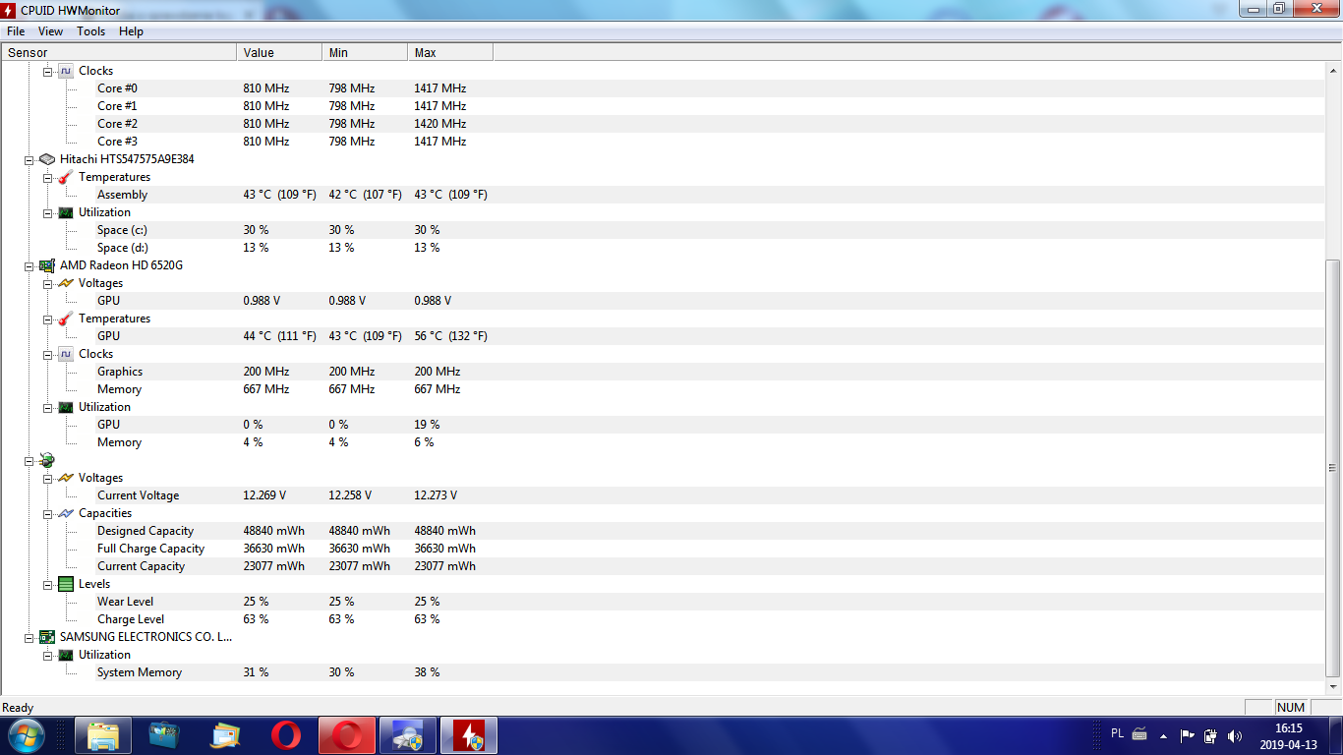The height and width of the screenshot is (755, 1343).
Task: Click the Sensor column header
Action: (x=119, y=52)
